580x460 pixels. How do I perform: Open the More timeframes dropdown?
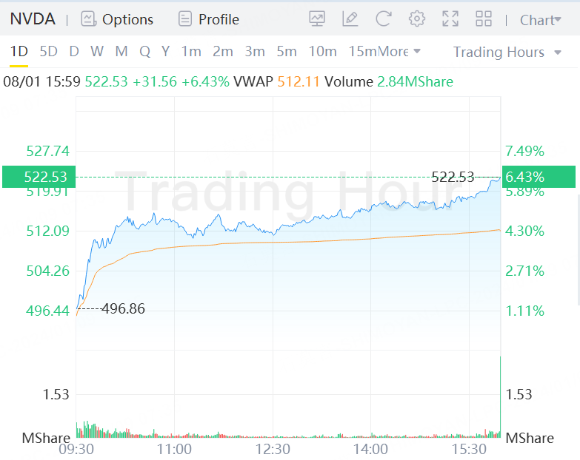click(x=399, y=52)
